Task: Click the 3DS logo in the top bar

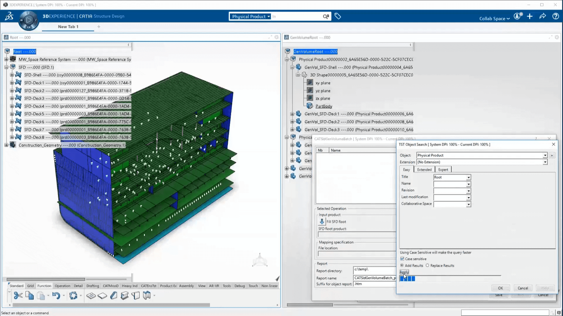Action: tap(9, 16)
